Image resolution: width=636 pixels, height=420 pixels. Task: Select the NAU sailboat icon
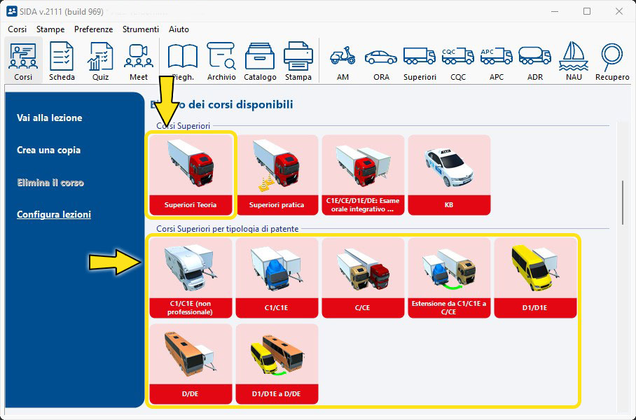click(x=574, y=61)
